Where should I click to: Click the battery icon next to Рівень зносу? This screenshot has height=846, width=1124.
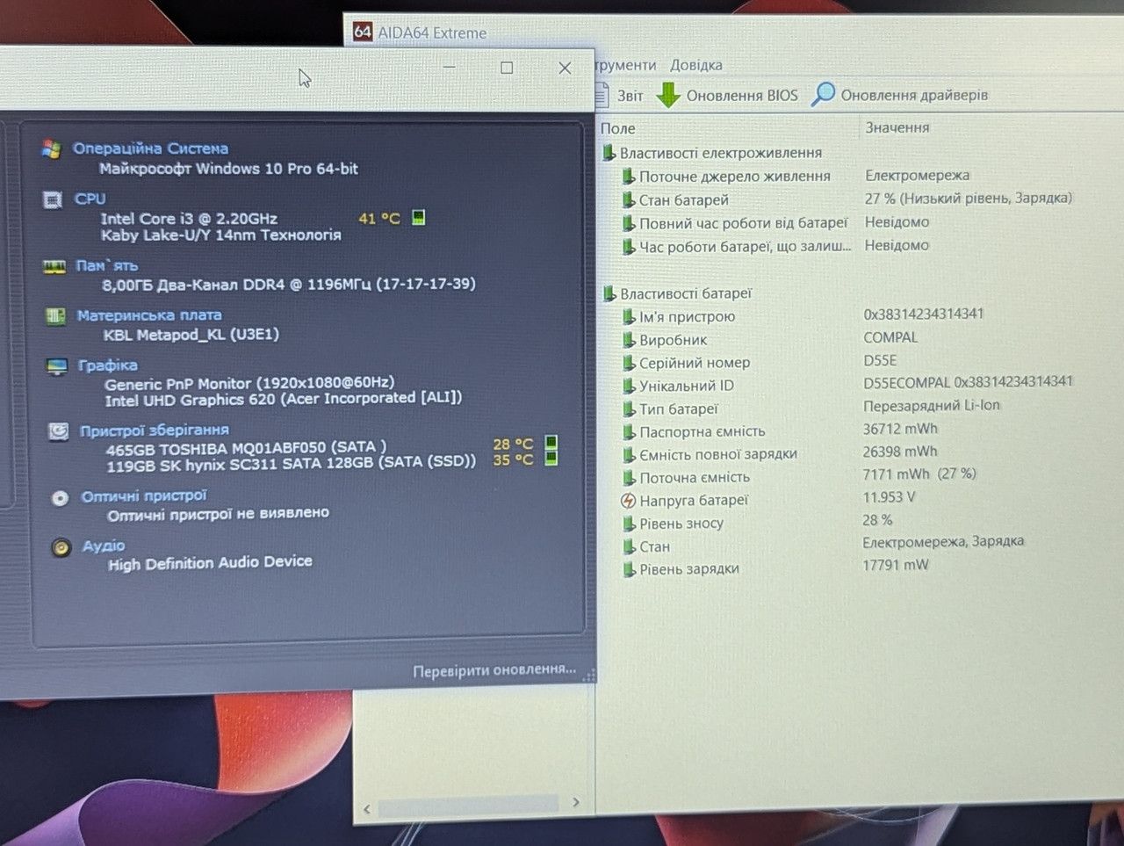pyautogui.click(x=629, y=524)
